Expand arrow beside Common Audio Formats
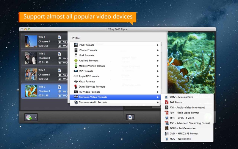The image size is (238, 149). pyautogui.click(x=158, y=102)
